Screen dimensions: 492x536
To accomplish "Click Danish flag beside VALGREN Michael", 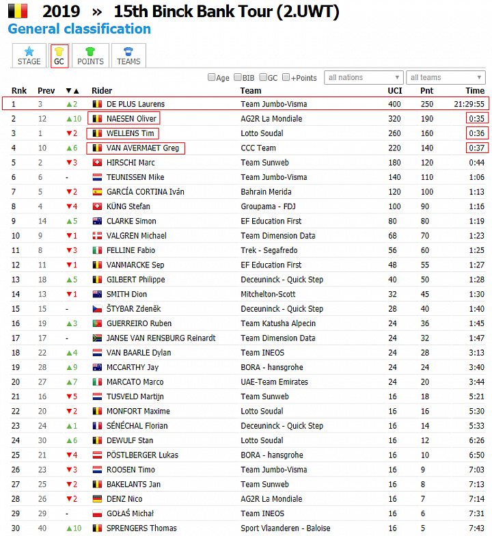I will pyautogui.click(x=97, y=235).
